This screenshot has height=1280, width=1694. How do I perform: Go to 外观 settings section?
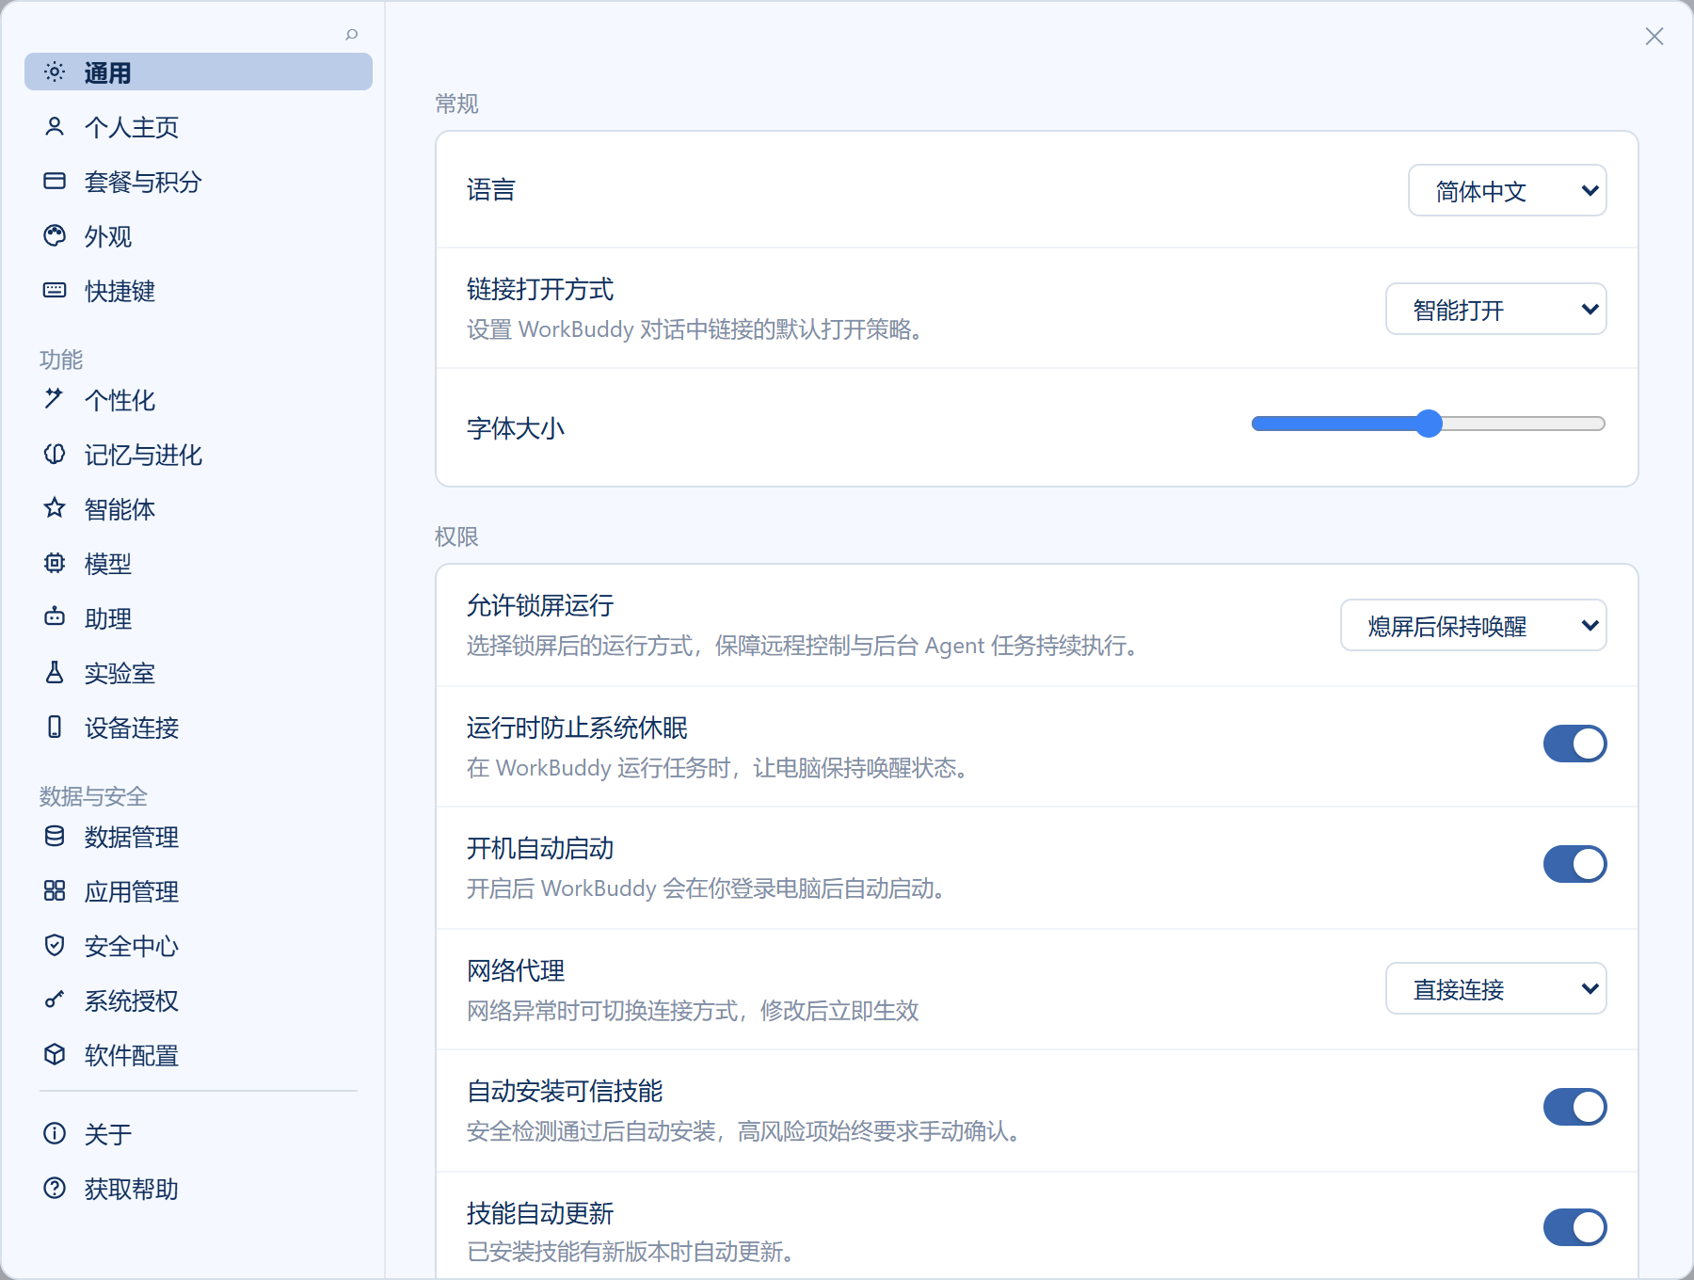[x=199, y=236]
